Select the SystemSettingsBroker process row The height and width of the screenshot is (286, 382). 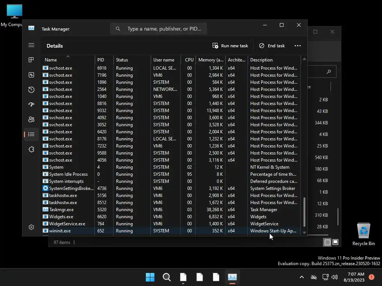(x=172, y=188)
